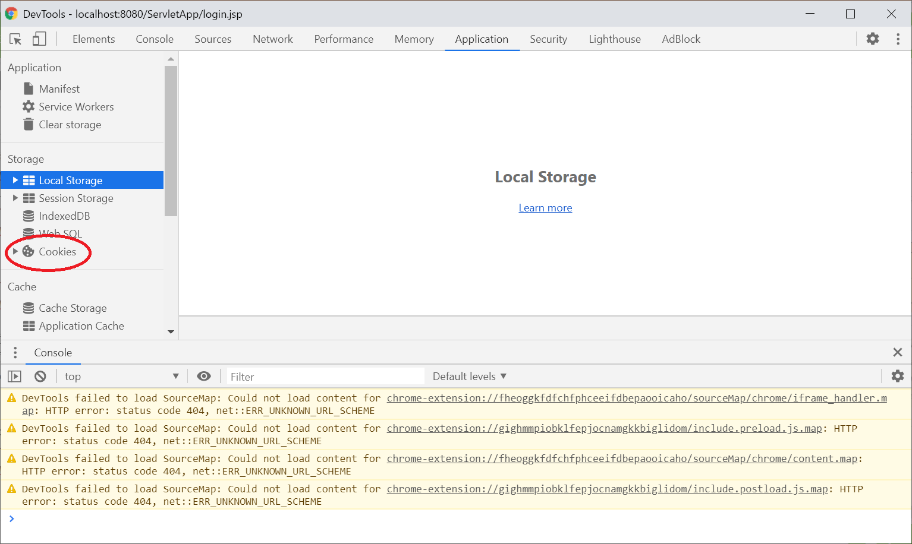Viewport: 912px width, 544px height.
Task: Show the console sidebar
Action: pos(14,376)
